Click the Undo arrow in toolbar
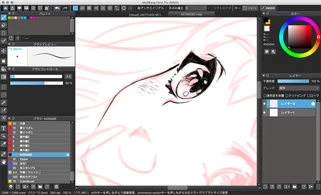 (x=57, y=8)
